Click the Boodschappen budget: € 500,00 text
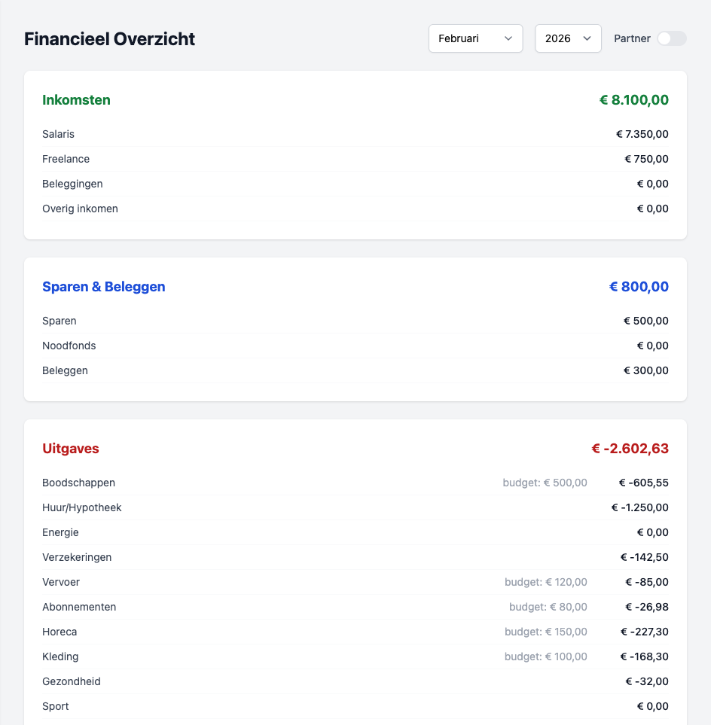 [x=545, y=483]
